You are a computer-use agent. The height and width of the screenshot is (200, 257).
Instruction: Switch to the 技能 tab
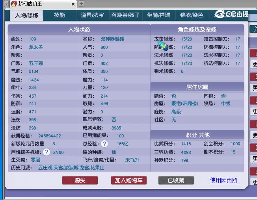pyautogui.click(x=60, y=15)
